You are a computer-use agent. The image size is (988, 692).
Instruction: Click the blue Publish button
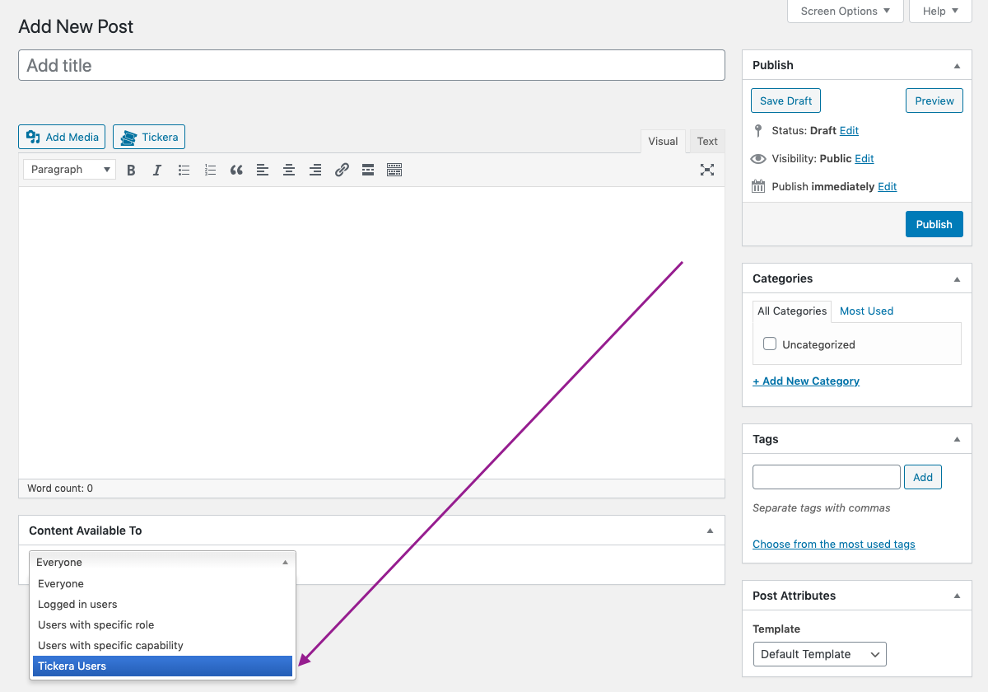934,224
